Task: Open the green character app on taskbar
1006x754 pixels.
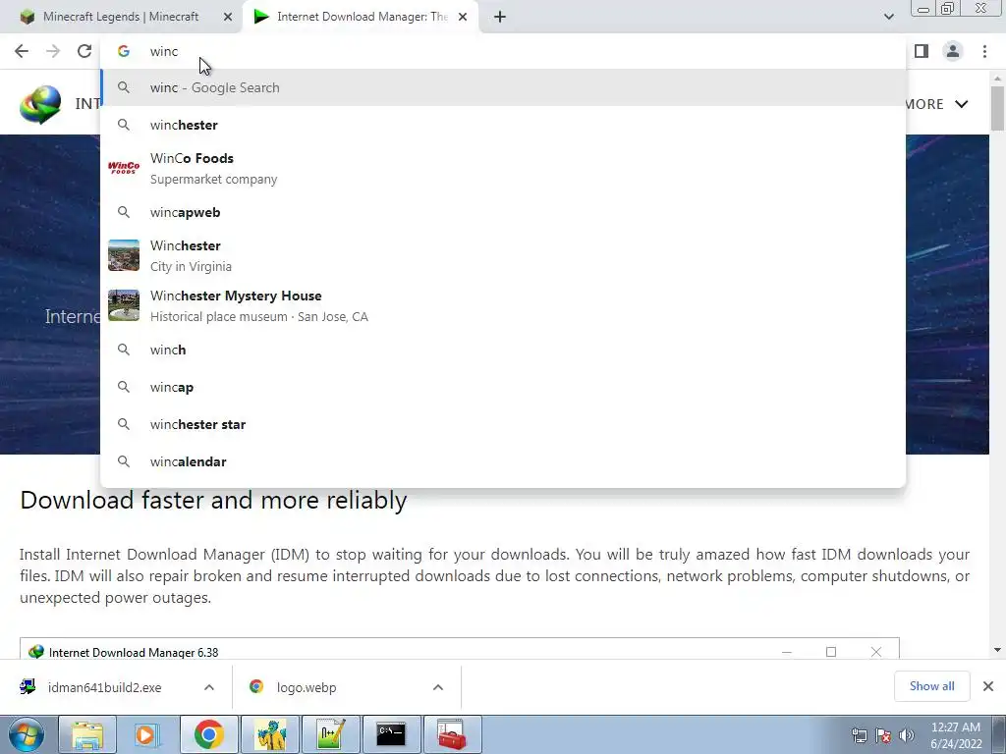Action: pos(270,734)
